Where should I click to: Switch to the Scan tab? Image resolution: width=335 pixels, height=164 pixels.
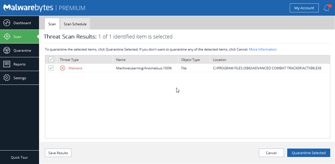click(x=52, y=24)
